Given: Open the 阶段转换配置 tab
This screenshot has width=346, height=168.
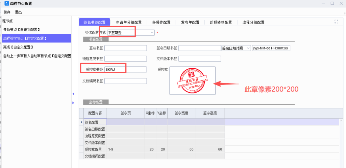Looking at the screenshot, I should (221, 22).
